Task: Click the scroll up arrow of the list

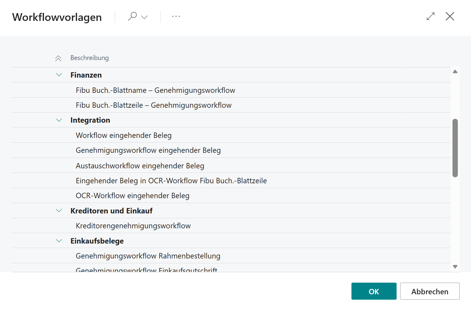Action: click(x=455, y=72)
